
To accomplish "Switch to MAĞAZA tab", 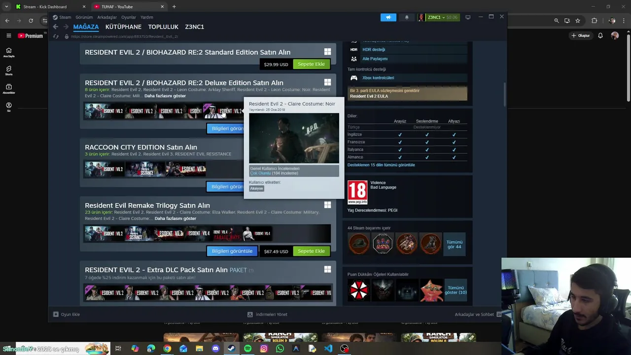I will (x=86, y=27).
